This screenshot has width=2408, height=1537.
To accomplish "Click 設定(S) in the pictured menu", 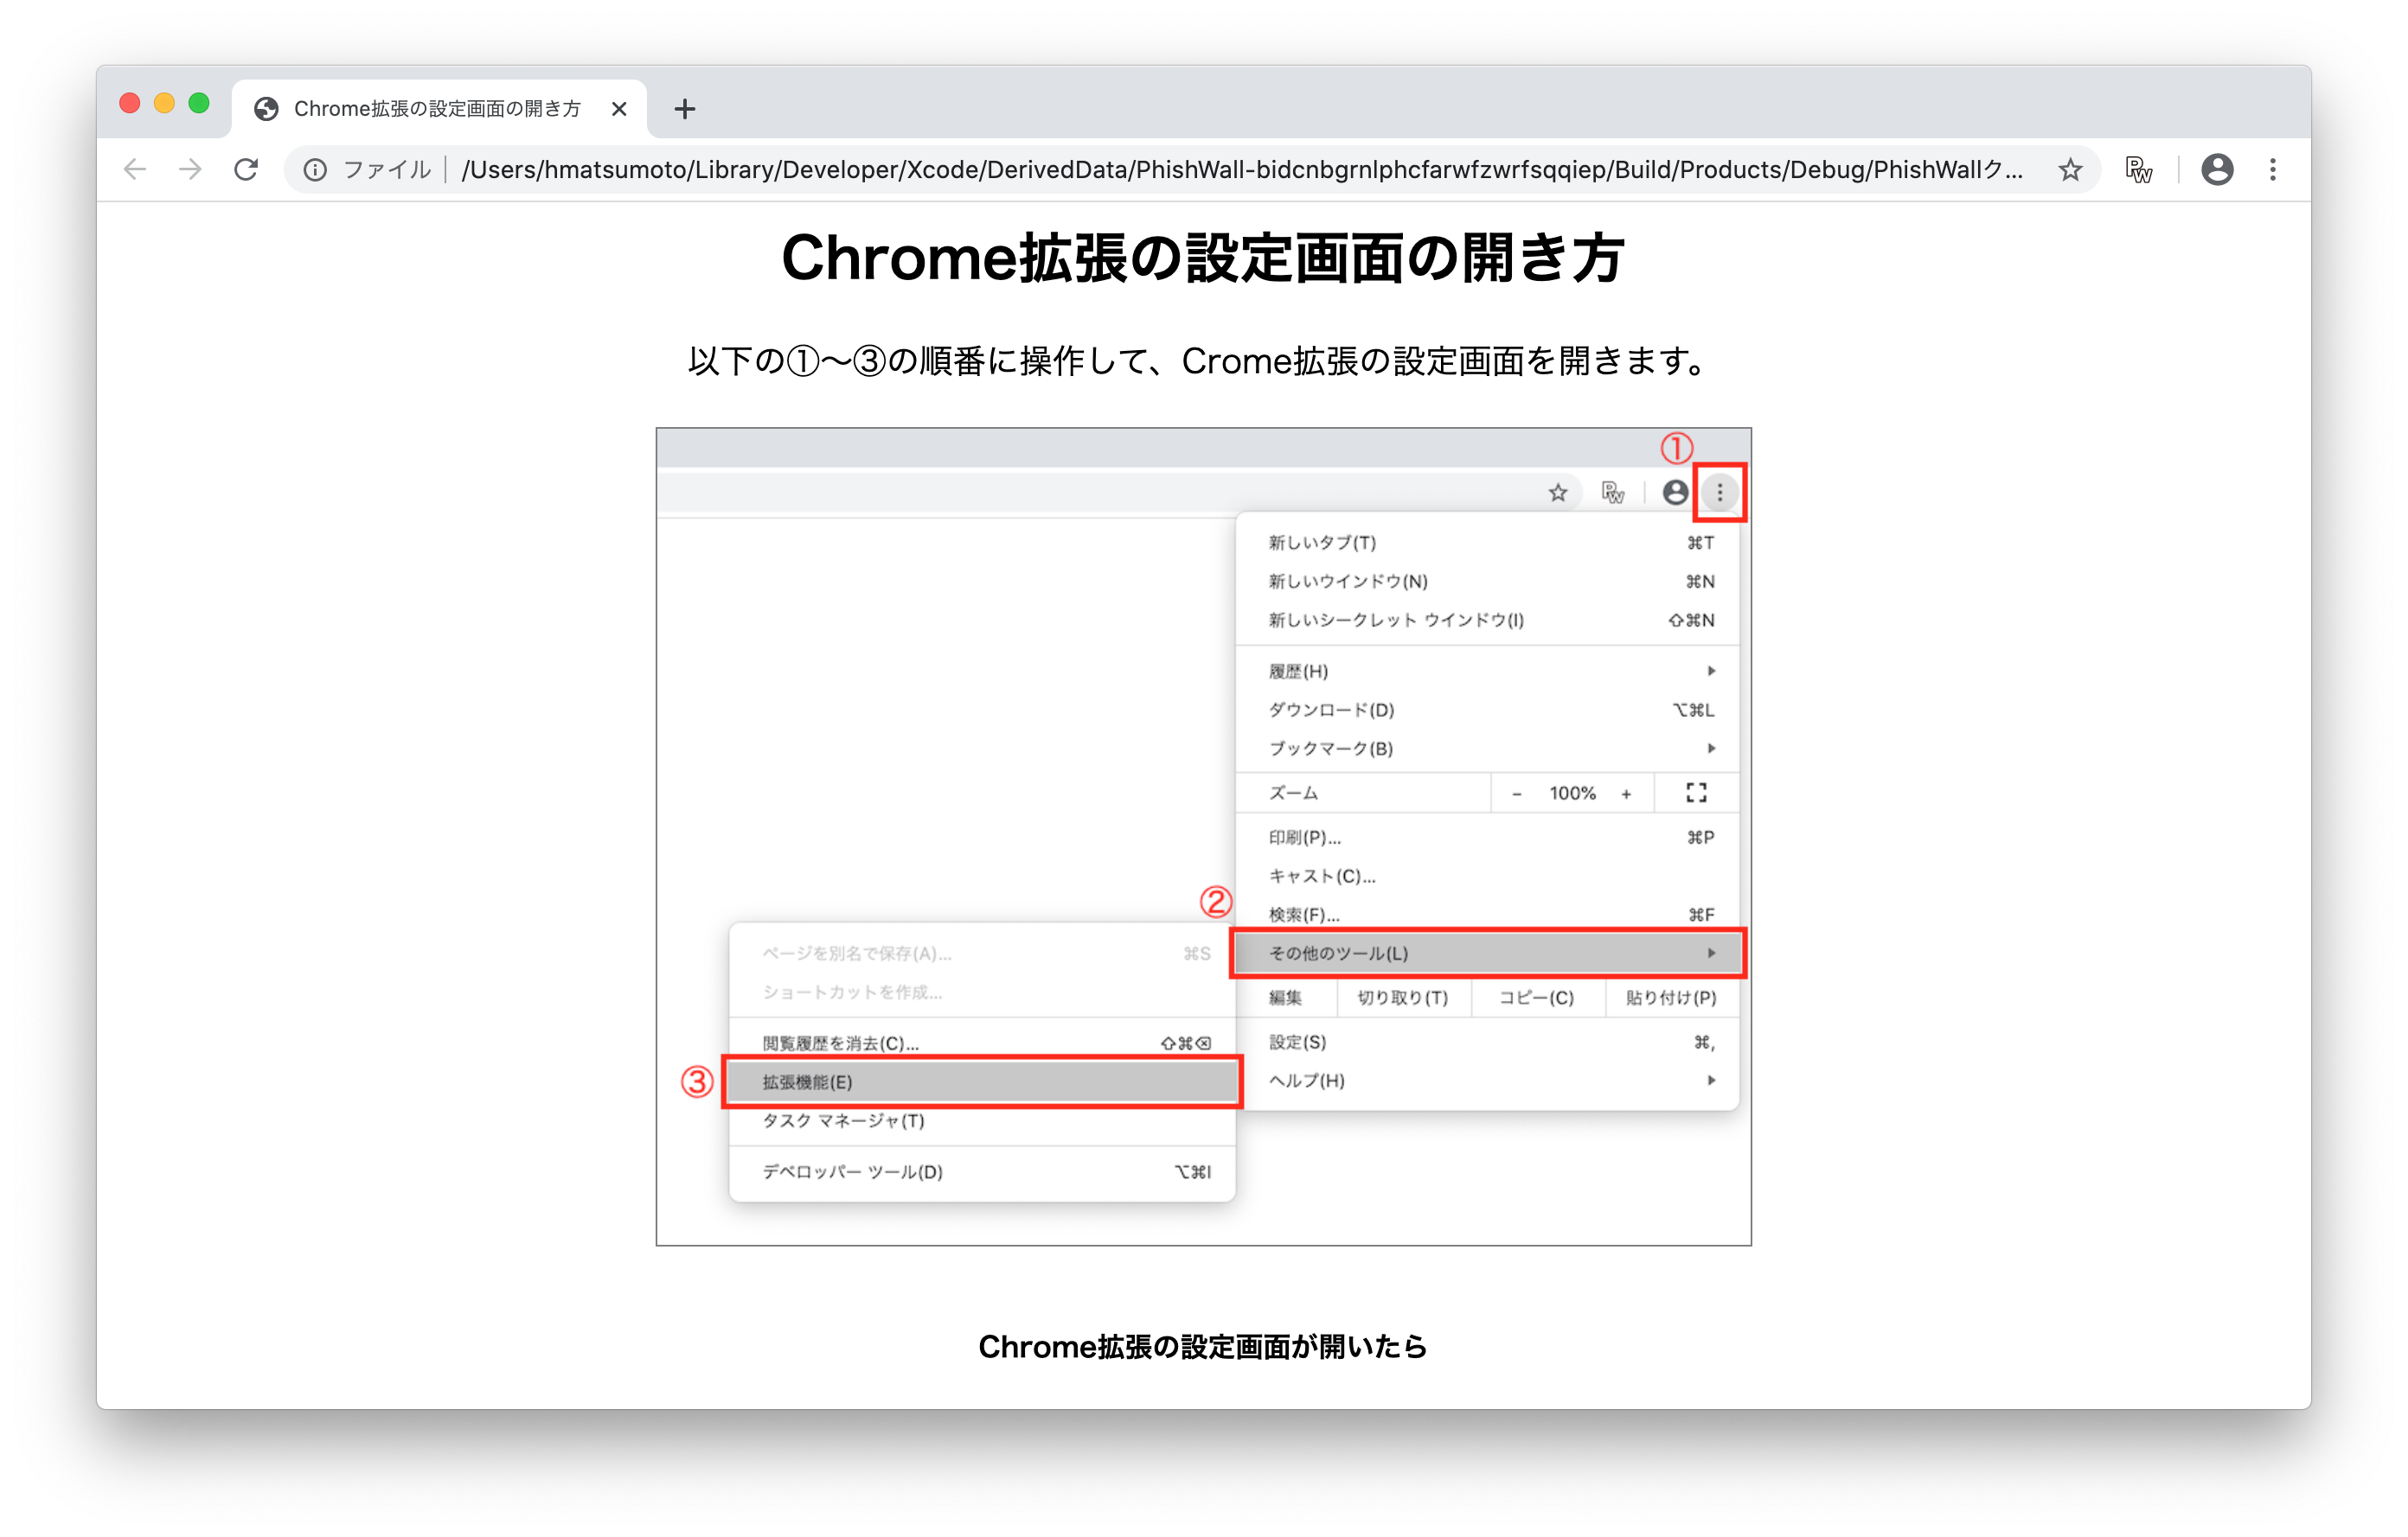I will coord(1488,1043).
